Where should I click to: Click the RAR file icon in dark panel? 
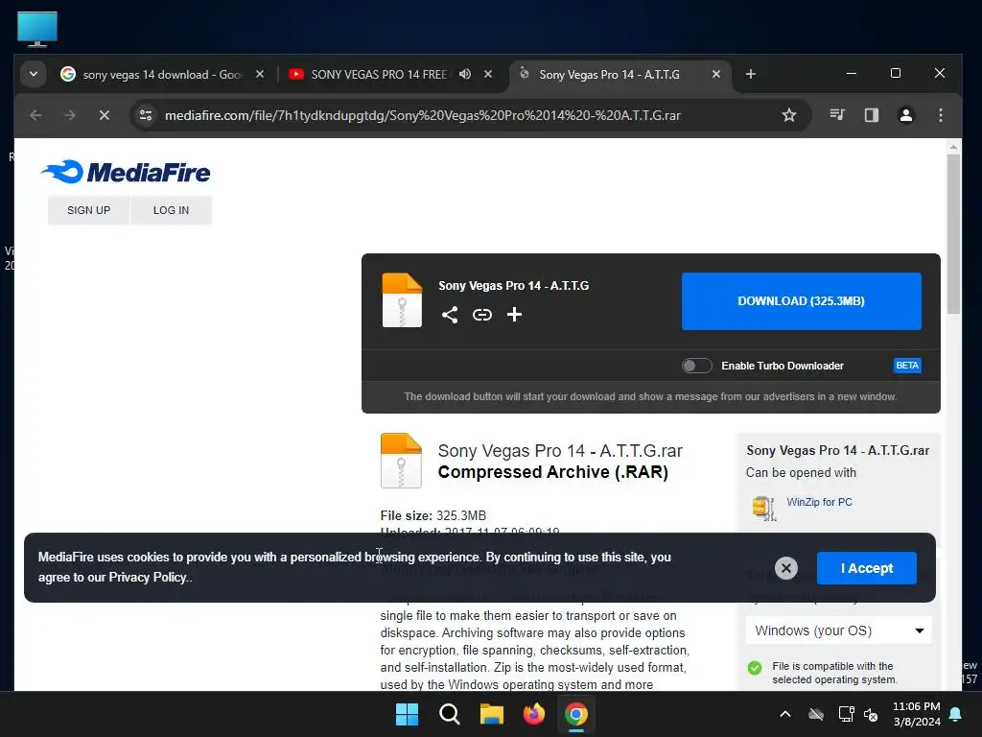pos(402,300)
